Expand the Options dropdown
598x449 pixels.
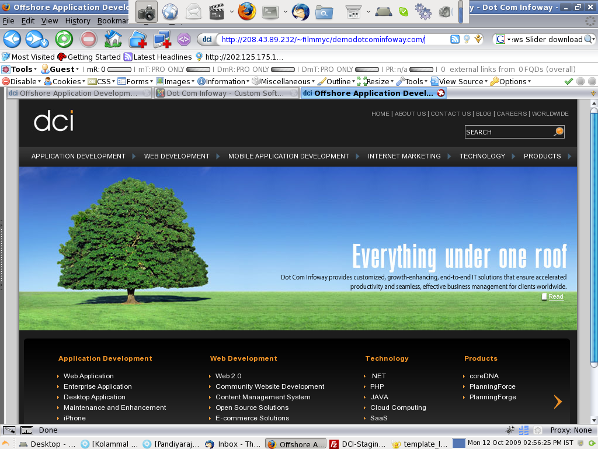pyautogui.click(x=510, y=81)
